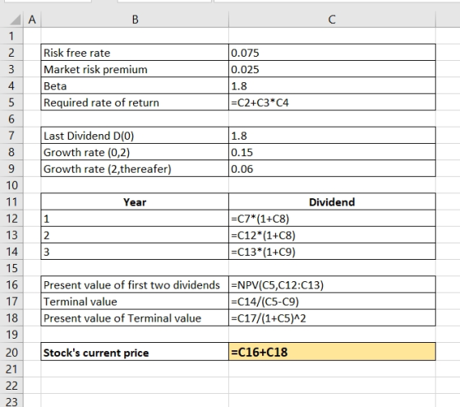460x407 pixels.
Task: Click the =NPV(C5,C12:C13) formula cell
Action: tap(332, 284)
